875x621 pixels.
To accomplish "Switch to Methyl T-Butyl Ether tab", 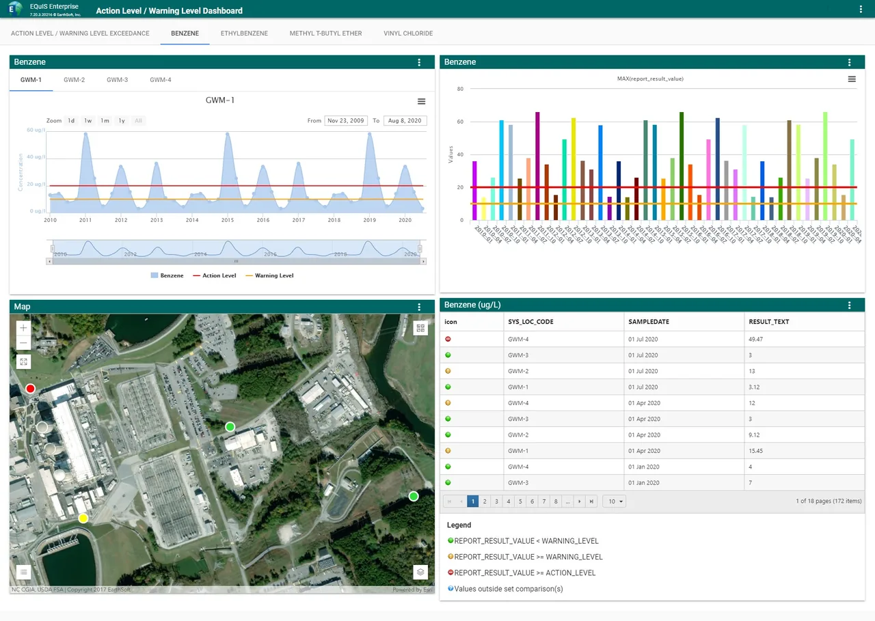I will (325, 33).
